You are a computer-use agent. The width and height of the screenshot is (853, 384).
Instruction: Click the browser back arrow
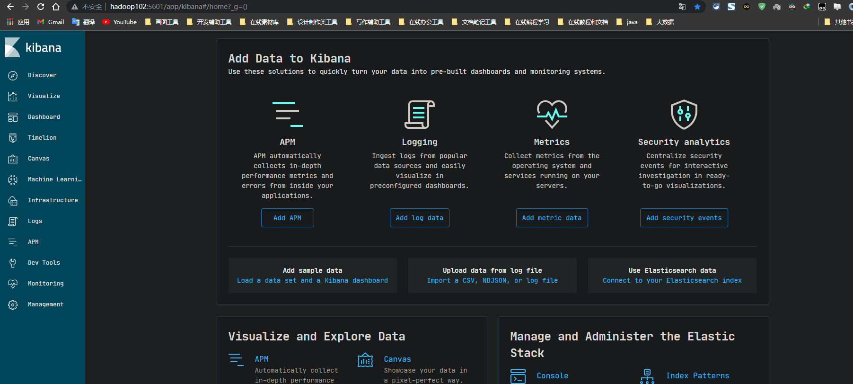click(10, 7)
